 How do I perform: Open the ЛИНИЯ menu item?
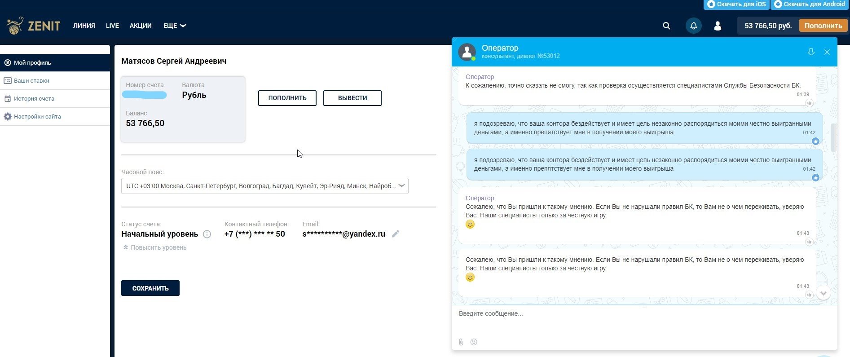pos(84,26)
